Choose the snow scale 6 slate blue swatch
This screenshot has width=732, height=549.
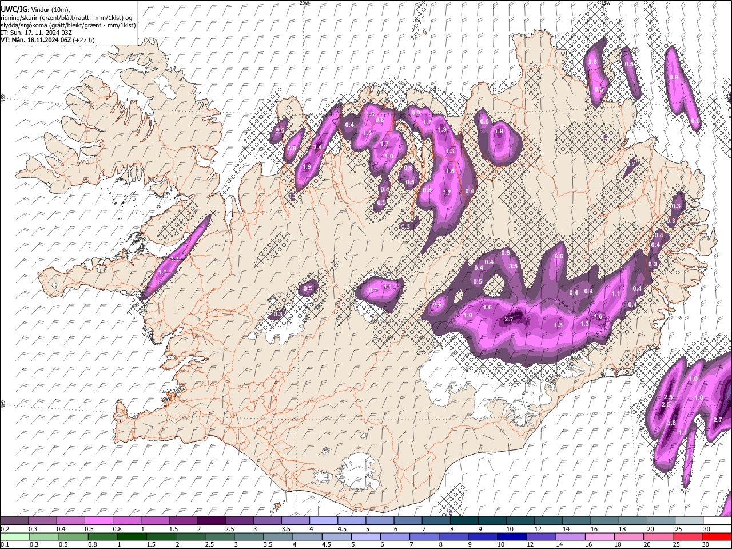point(408,521)
